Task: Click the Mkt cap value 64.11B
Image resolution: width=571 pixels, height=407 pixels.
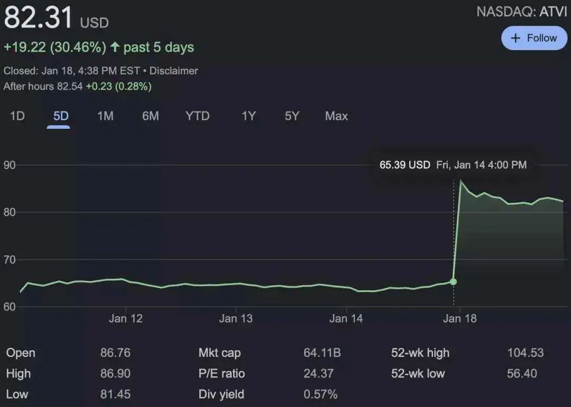Action: point(323,353)
